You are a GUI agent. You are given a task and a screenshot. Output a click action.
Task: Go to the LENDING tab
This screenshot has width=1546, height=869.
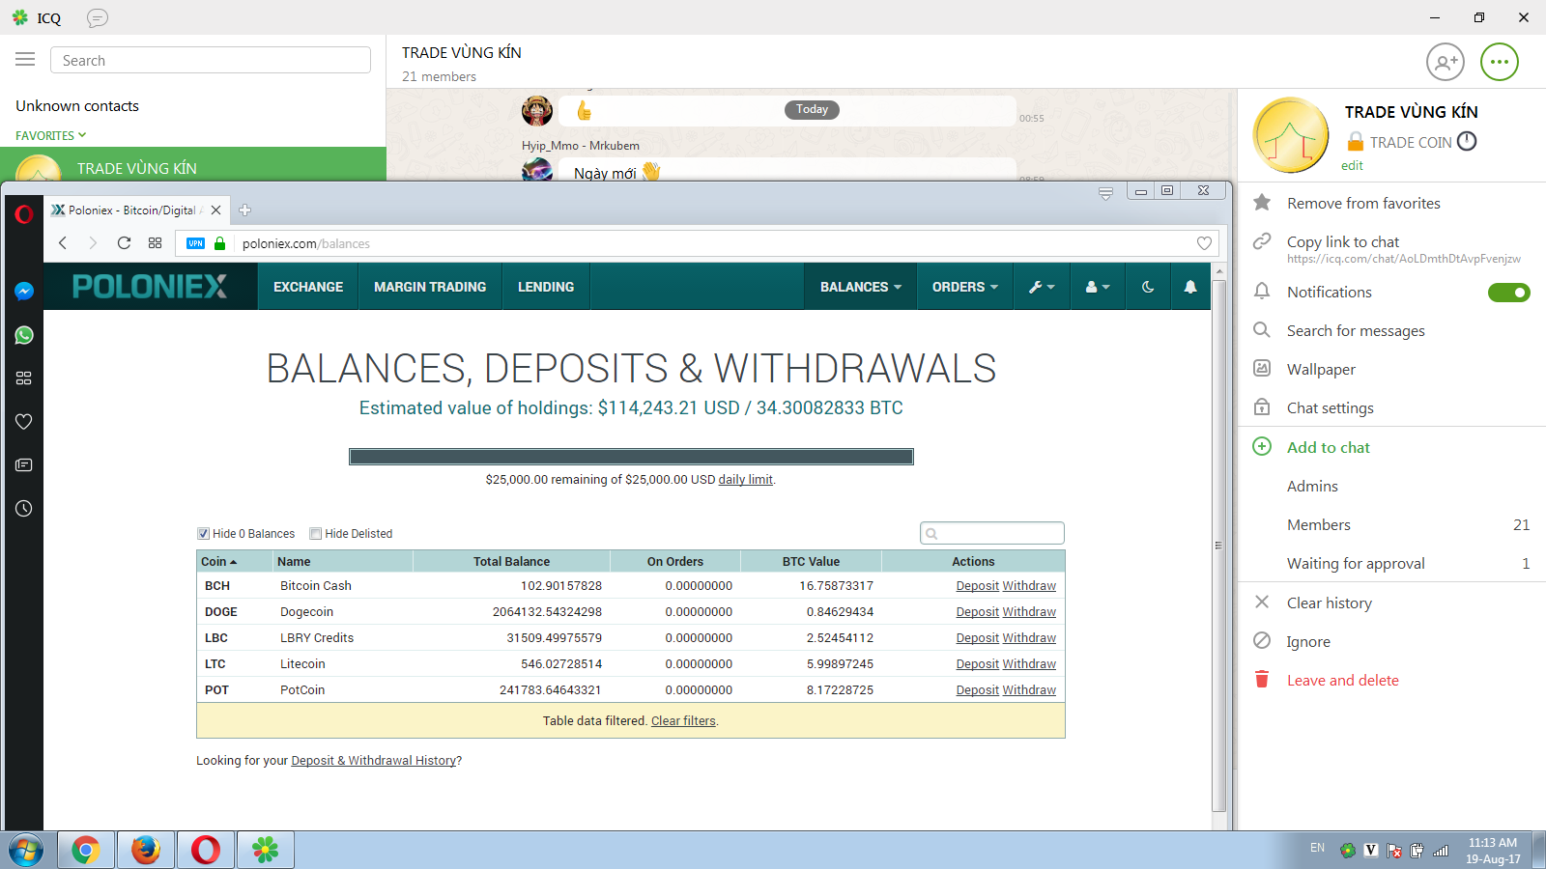(x=545, y=287)
